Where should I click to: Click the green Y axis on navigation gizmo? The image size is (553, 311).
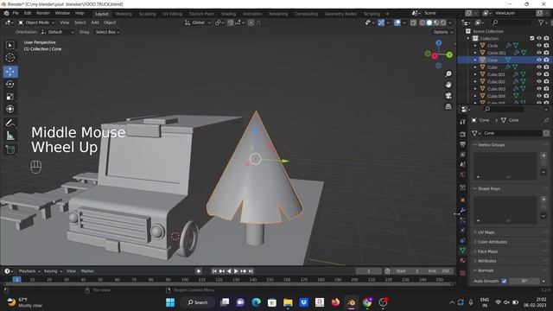pyautogui.click(x=449, y=54)
